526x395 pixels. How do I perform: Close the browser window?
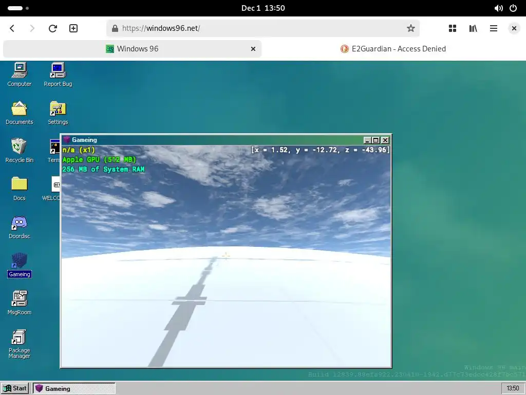tap(514, 28)
